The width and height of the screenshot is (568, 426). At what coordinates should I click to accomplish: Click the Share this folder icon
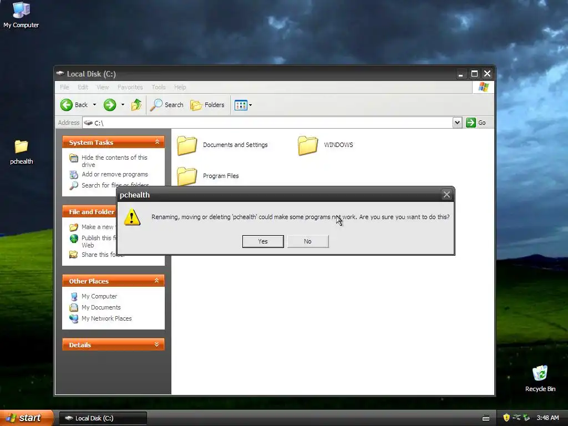[x=74, y=255]
